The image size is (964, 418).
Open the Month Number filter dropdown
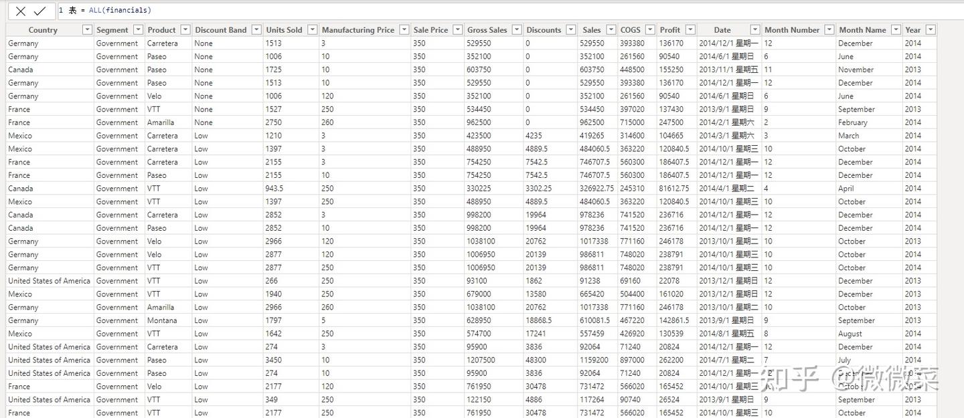pos(829,29)
